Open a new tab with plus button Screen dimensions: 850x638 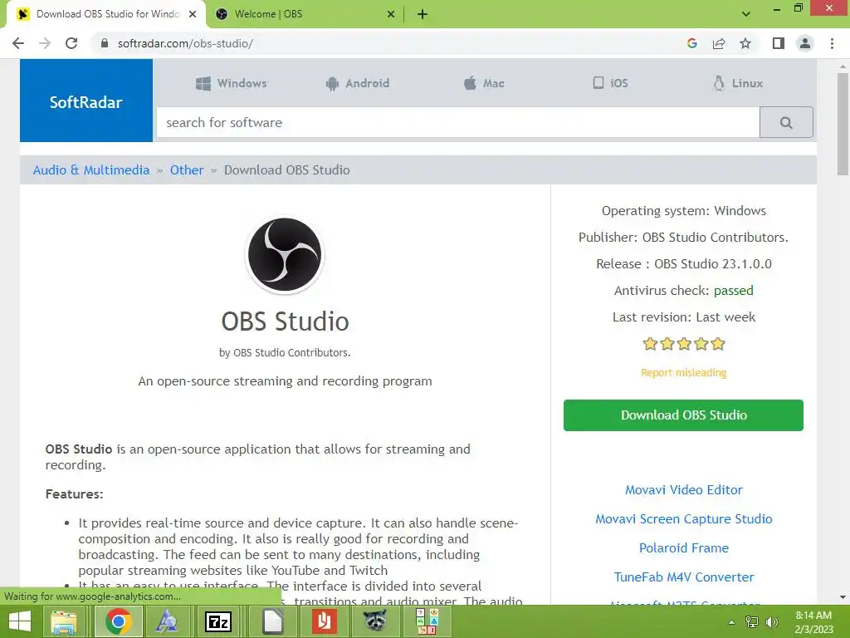pyautogui.click(x=423, y=14)
